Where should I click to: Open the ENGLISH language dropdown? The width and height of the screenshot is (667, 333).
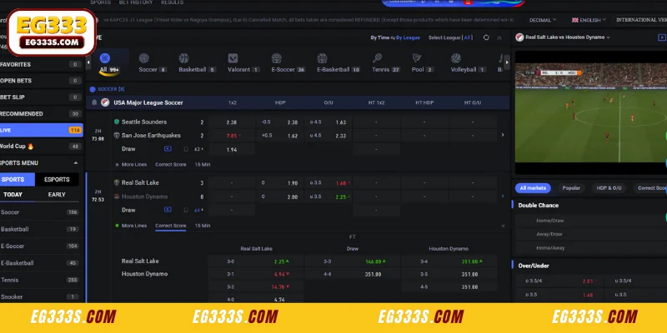(589, 20)
